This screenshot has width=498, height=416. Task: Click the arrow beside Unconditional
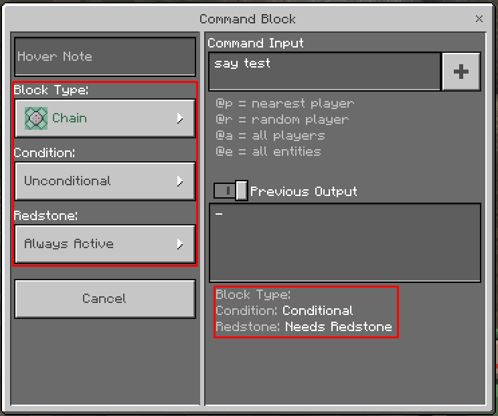(179, 181)
